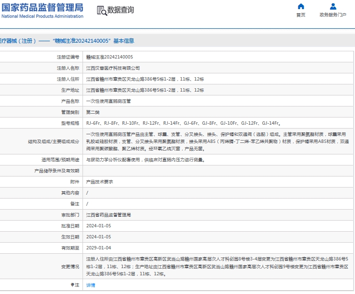355x294 pixels.
Task: Click approving department 江西省药品监督管理局
Action: tap(108, 215)
